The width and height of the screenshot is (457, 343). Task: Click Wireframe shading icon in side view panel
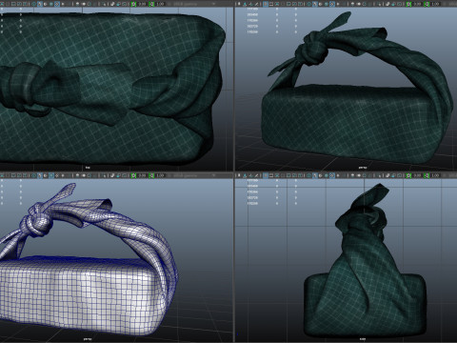point(309,175)
